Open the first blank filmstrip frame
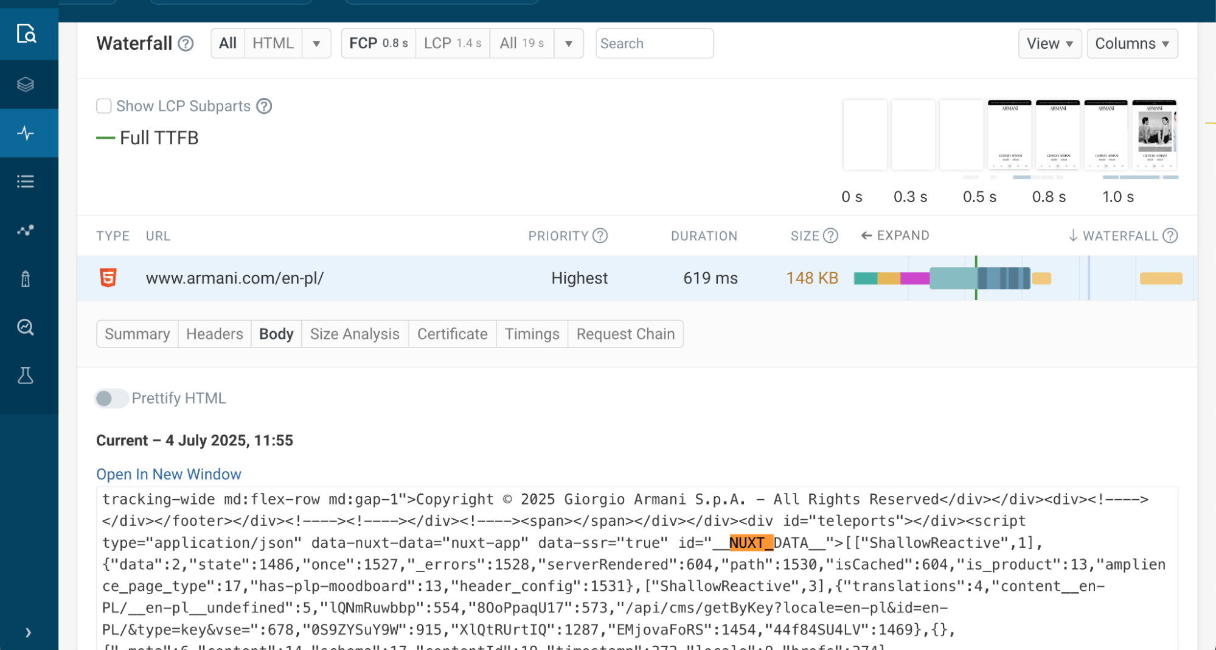Image resolution: width=1216 pixels, height=650 pixels. pos(865,135)
